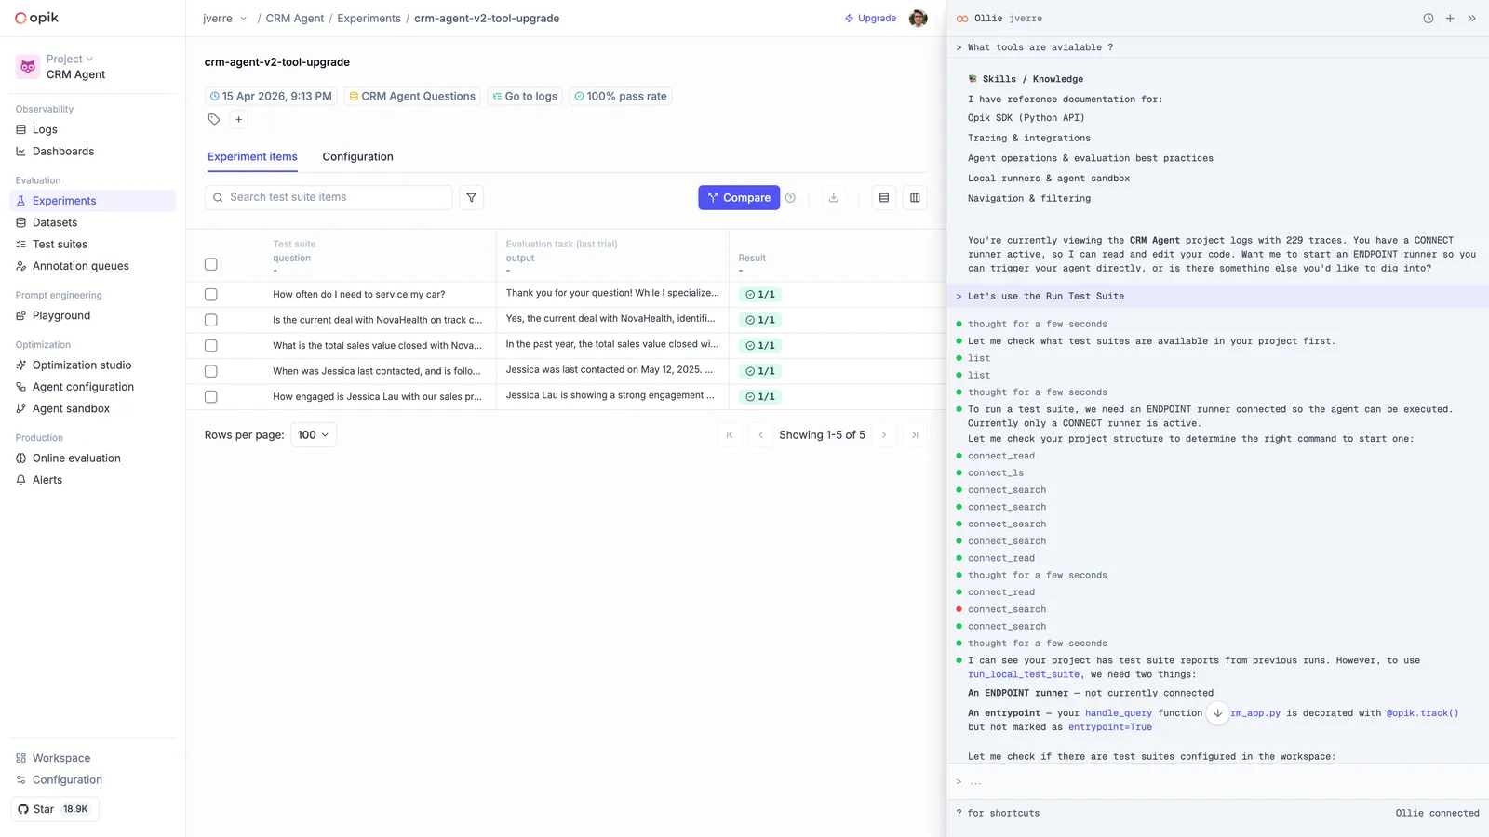Click the "Let's use the Run Test Suite" prompt

tap(1046, 296)
